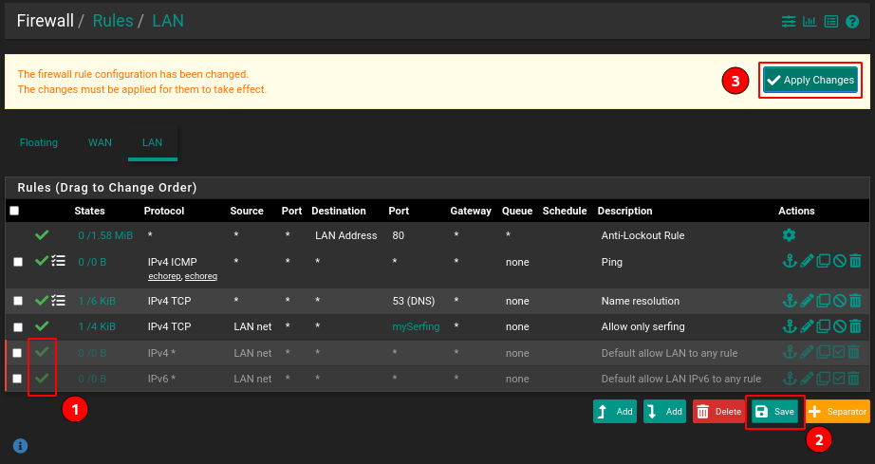Click the info icon below the rules table
The image size is (875, 464).
(20, 445)
